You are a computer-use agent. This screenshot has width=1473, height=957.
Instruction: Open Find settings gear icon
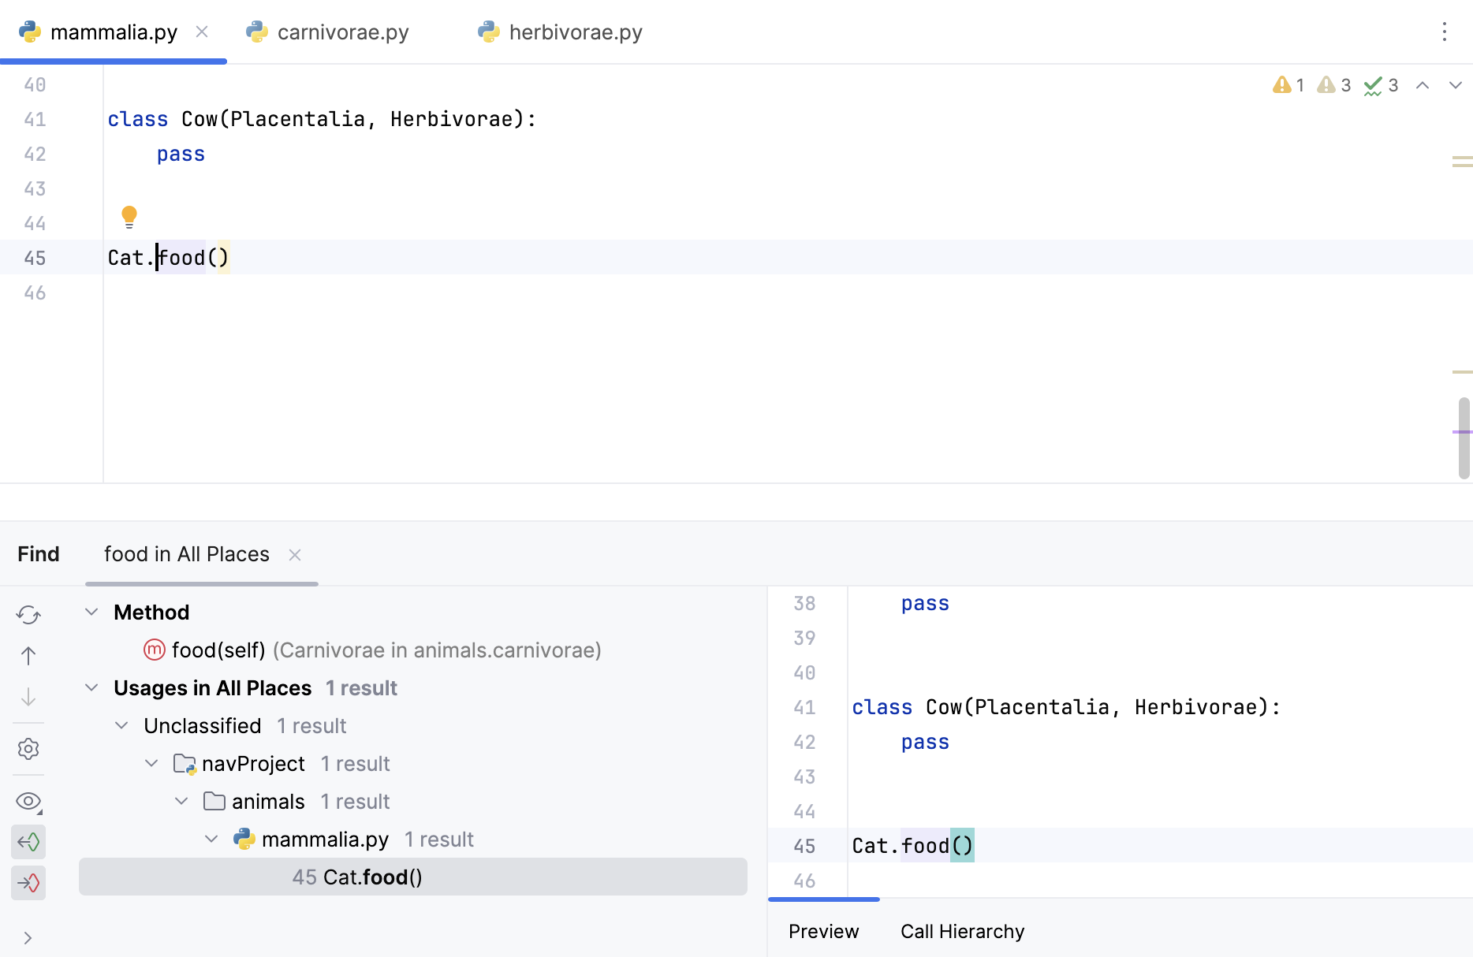point(28,749)
